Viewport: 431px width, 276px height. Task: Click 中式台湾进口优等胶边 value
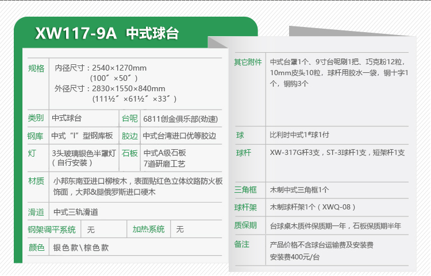pos(179,136)
